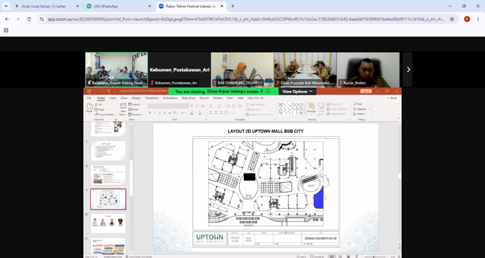Click the blue highlighted area on mall layout
Image resolution: width=485 pixels, height=258 pixels.
[318, 197]
